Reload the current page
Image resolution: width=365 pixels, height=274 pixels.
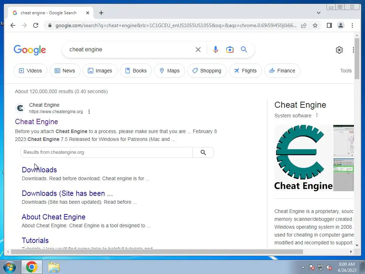click(x=36, y=25)
